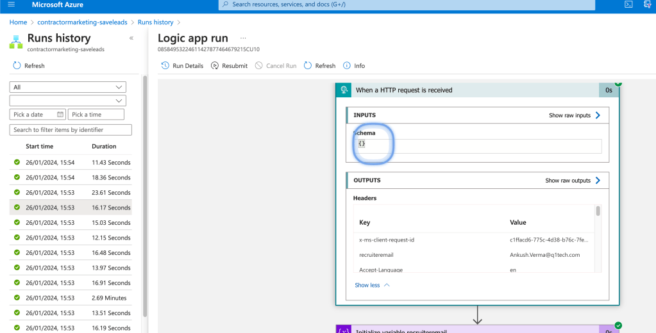The height and width of the screenshot is (333, 656).
Task: Select the recruiteremail value Ankush.Verma@q1tech.com
Action: point(544,255)
